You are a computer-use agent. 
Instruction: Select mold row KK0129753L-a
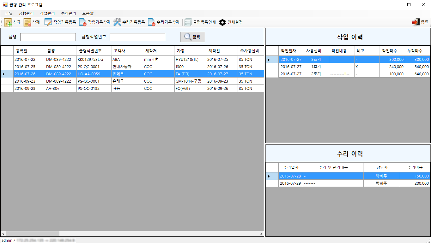[x=132, y=59]
